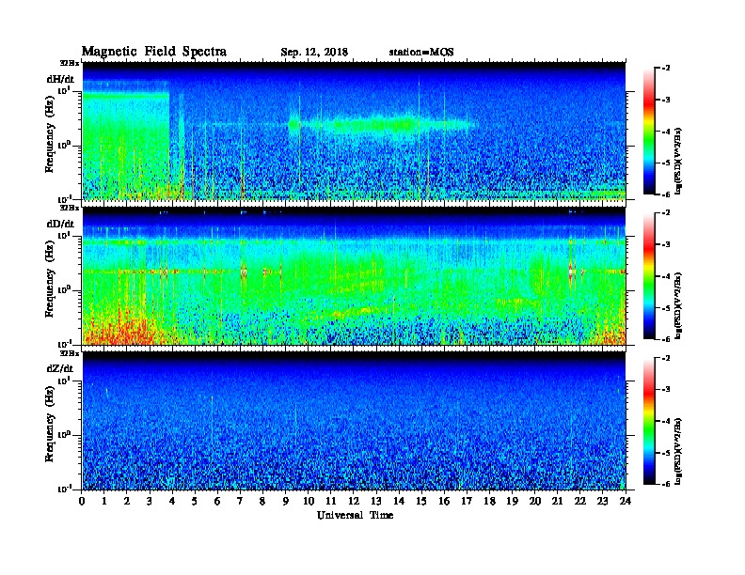The height and width of the screenshot is (575, 745).
Task: Click the hour "14" tick label
Action: point(399,501)
